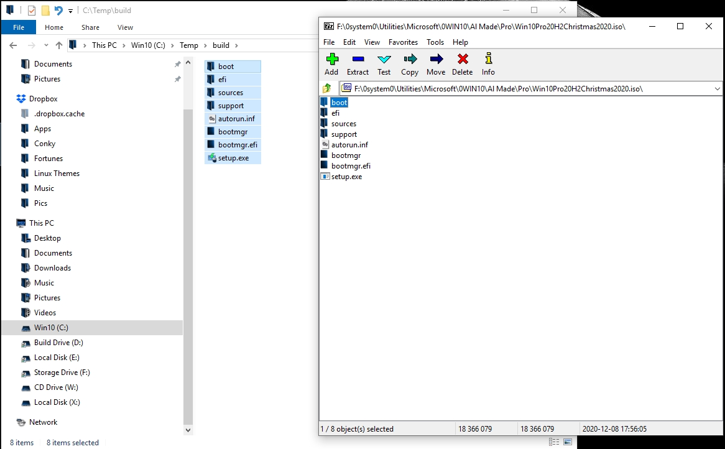Open Explorer recent locations dropdown
The image size is (725, 449).
(46, 45)
